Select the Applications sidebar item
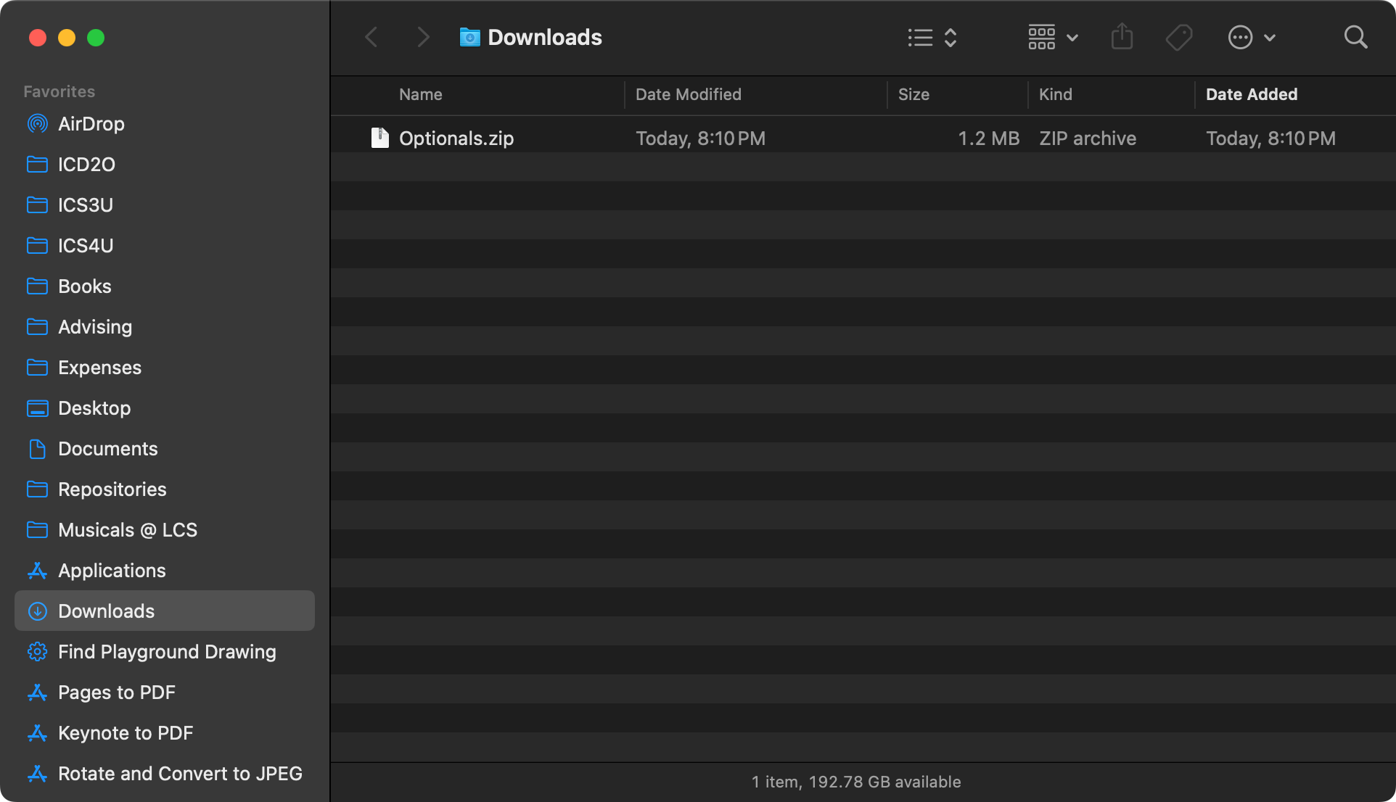 [111, 571]
